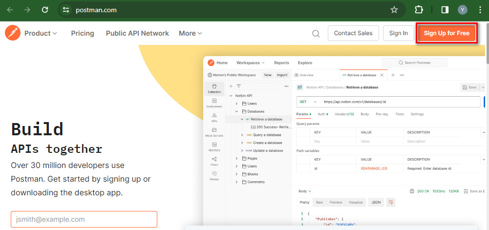Screen dimensions: 489x230
Task: Open the Workspaces dropdown in app preview
Action: [x=251, y=63]
